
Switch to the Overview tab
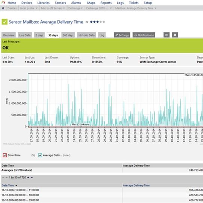click(9, 35)
